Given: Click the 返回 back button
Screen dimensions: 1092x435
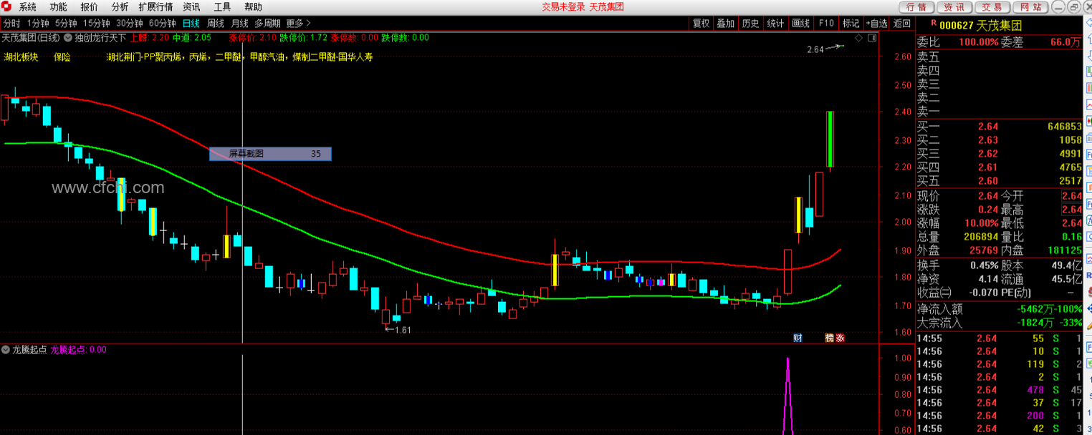Looking at the screenshot, I should 902,23.
